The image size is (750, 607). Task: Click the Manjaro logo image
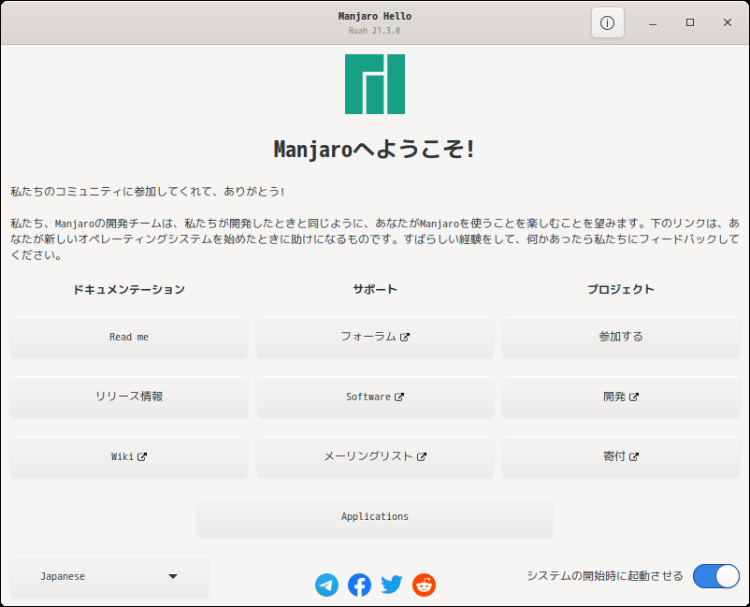pos(375,84)
